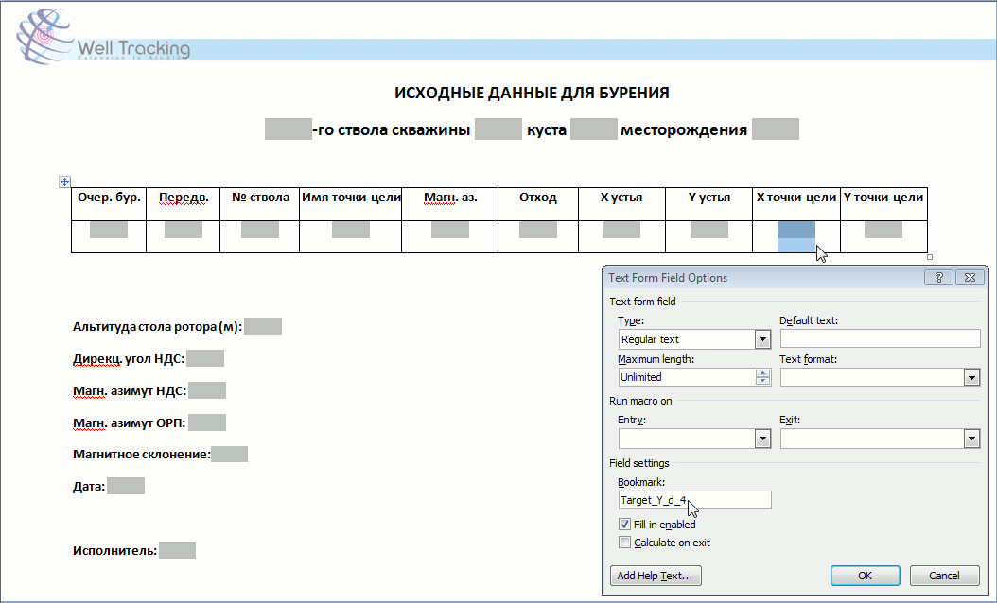Screen dimensions: 997x603
Task: Click the Default text input field
Action: [x=880, y=339]
